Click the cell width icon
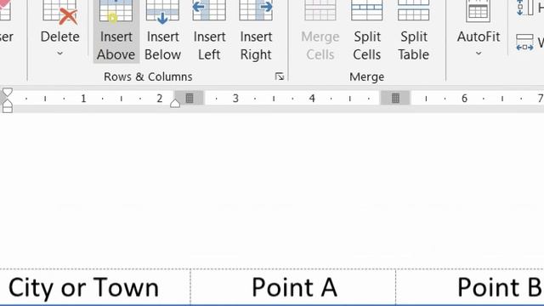Image resolution: width=544 pixels, height=306 pixels. click(524, 42)
